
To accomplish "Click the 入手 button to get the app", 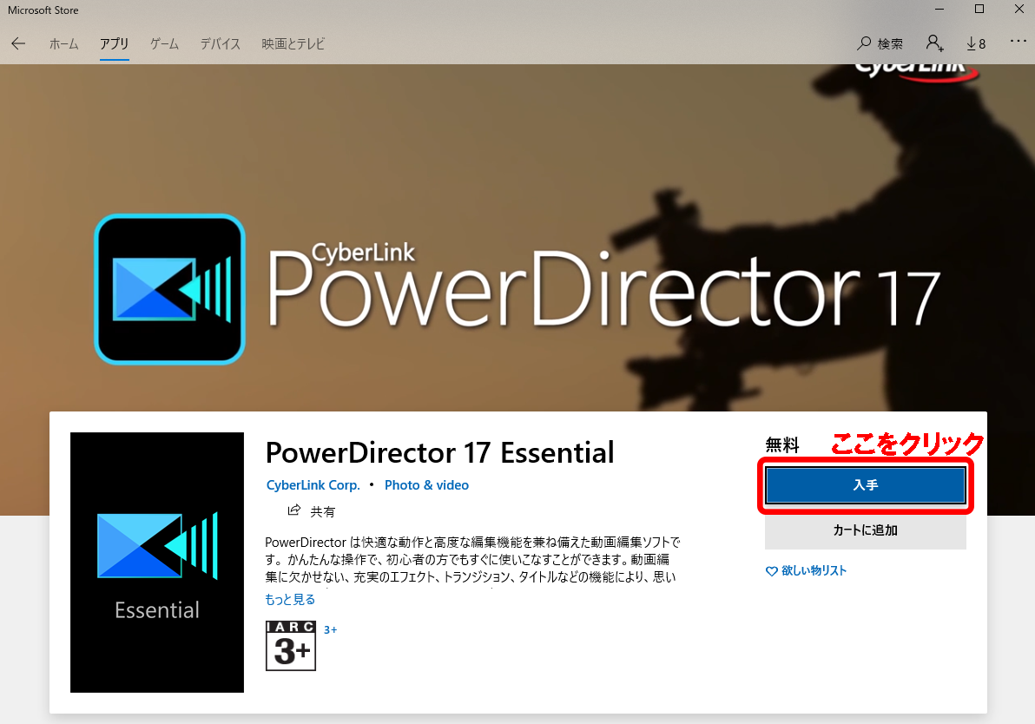I will (865, 485).
